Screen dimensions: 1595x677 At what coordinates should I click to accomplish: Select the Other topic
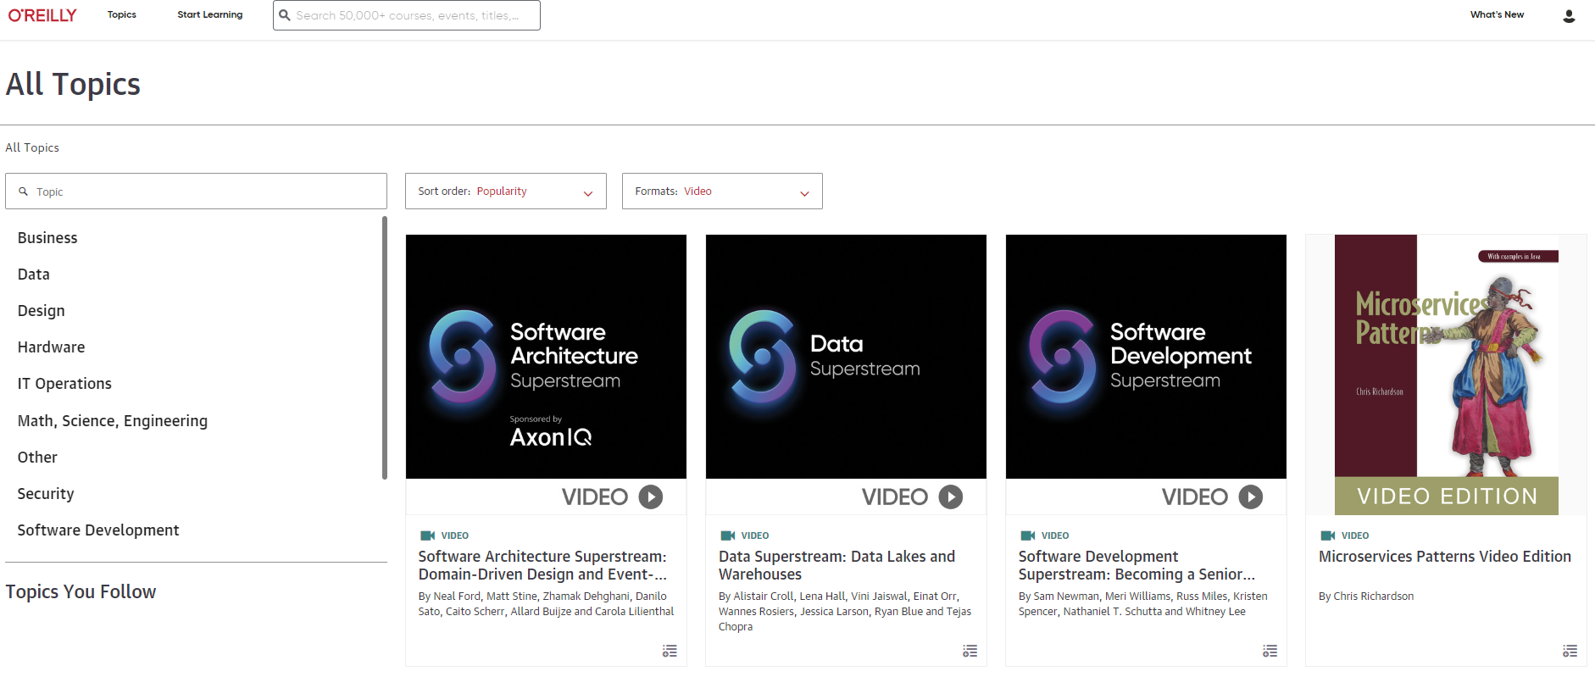point(37,458)
